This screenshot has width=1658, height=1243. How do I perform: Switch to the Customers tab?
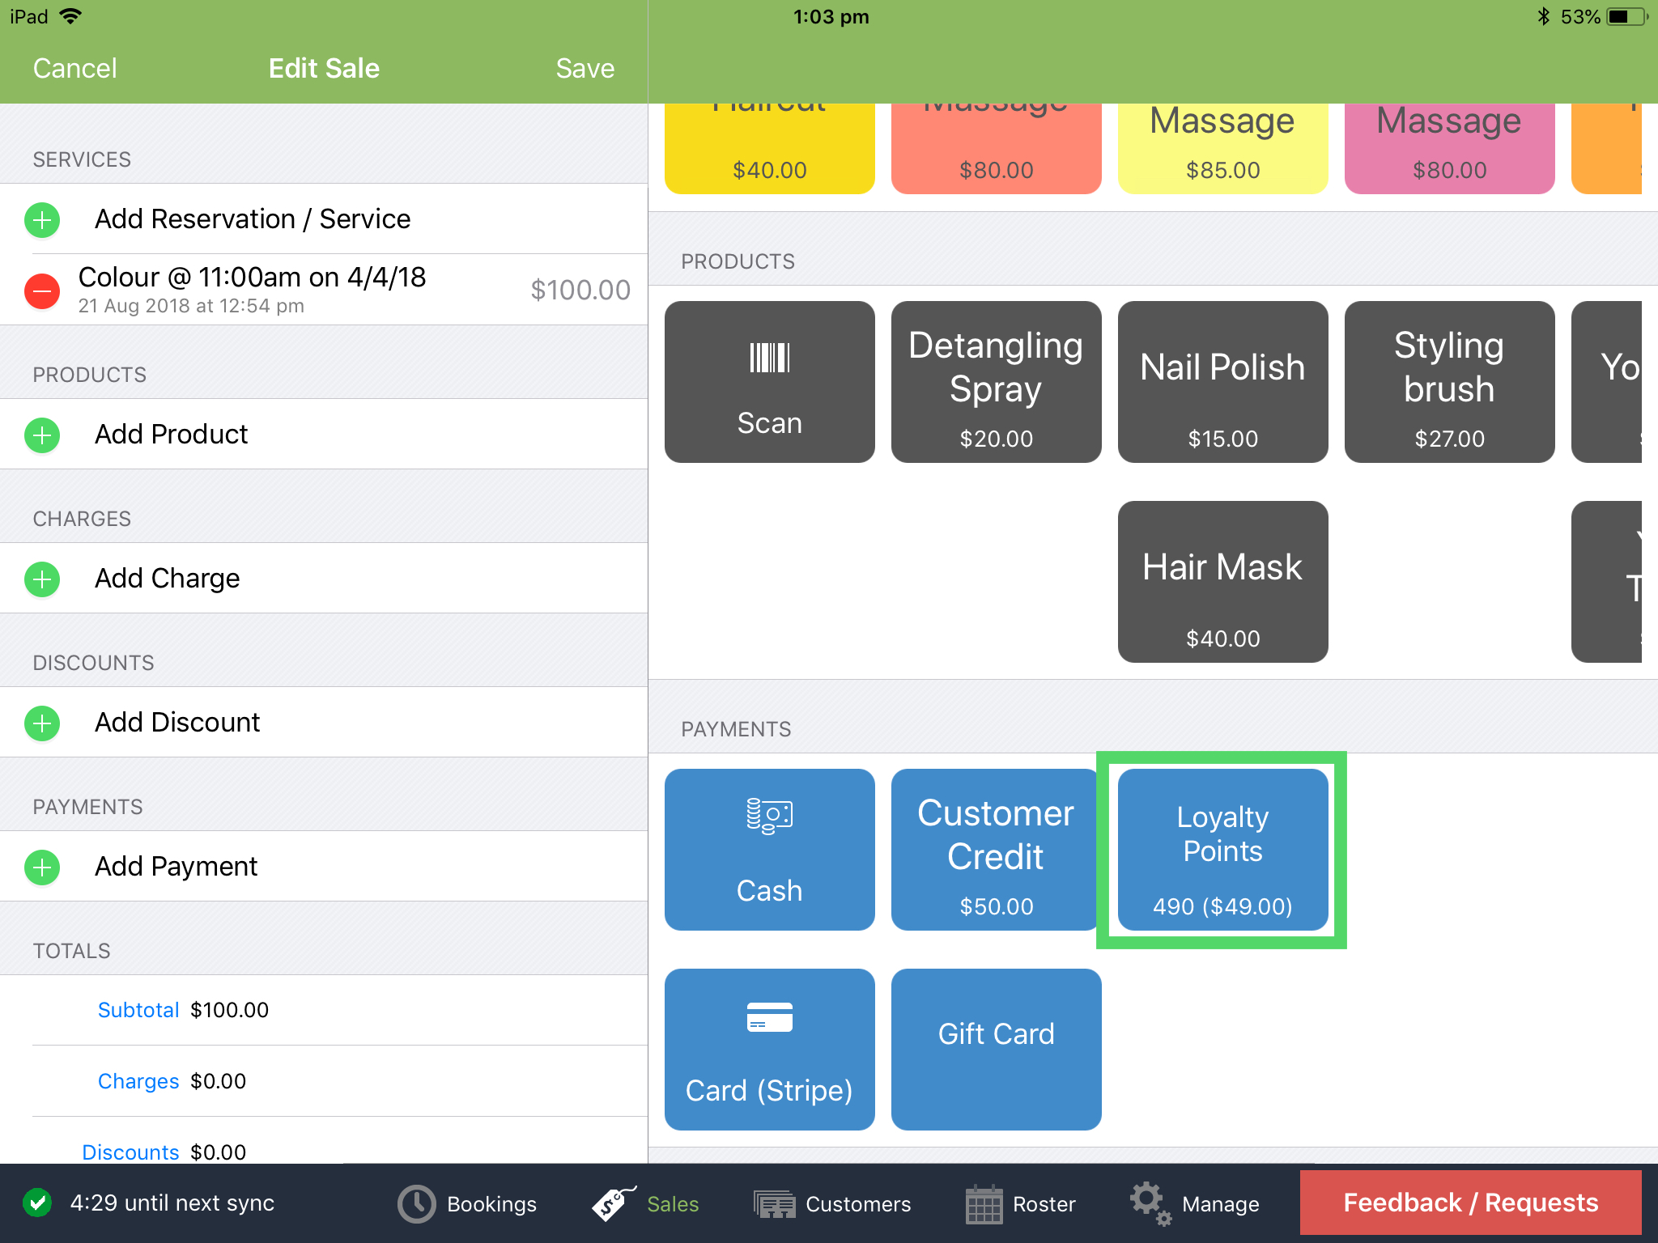click(x=832, y=1203)
